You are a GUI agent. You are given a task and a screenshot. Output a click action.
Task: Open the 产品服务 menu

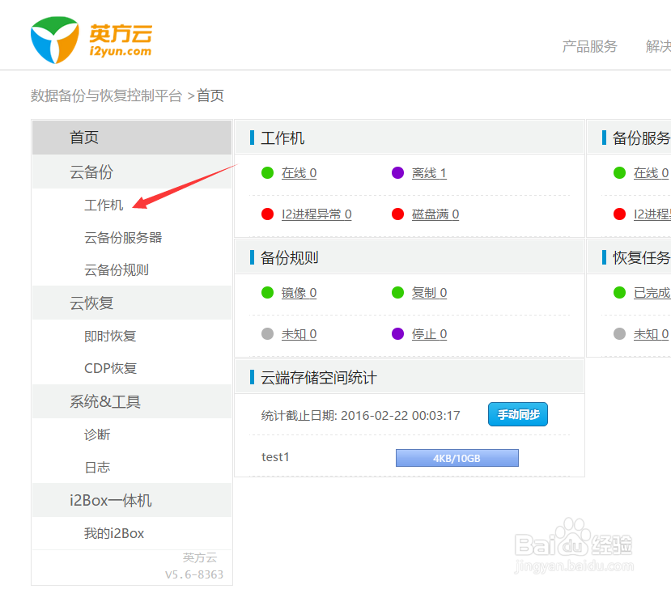click(588, 47)
